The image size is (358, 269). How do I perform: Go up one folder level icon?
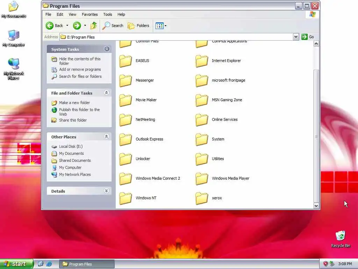94,26
